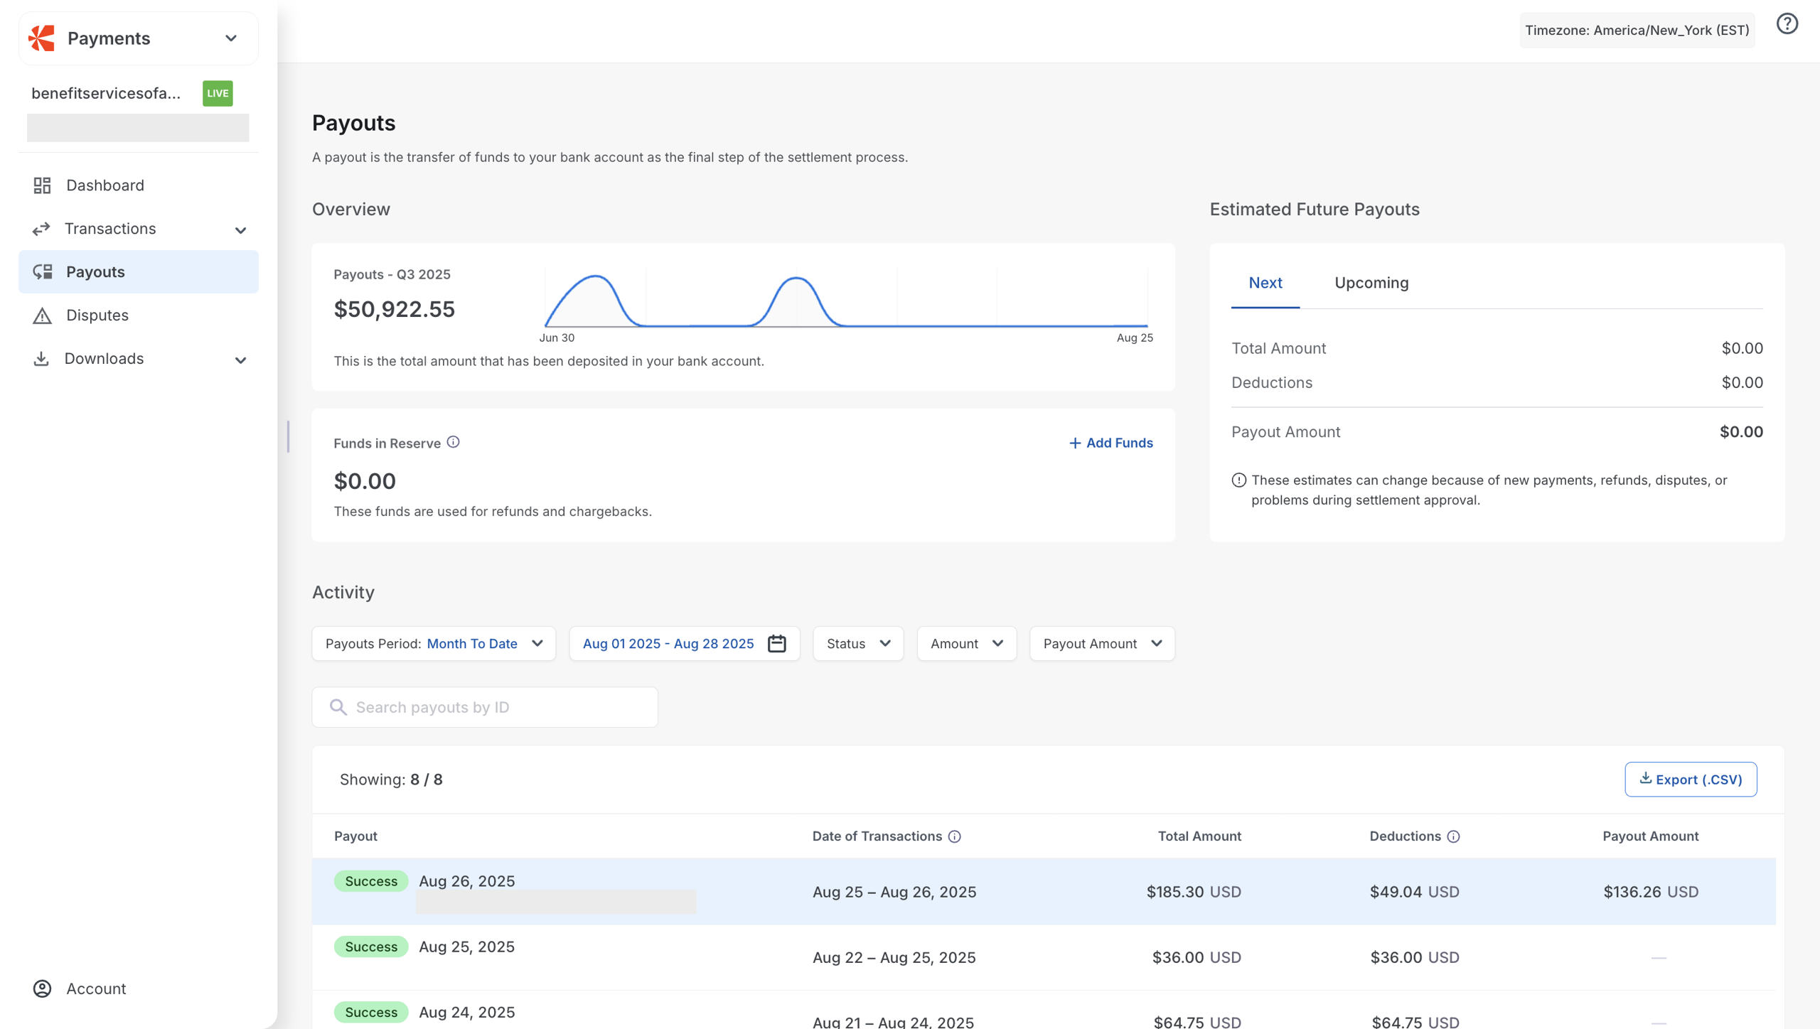
Task: Open the Payout Amount filter dropdown
Action: coord(1101,643)
